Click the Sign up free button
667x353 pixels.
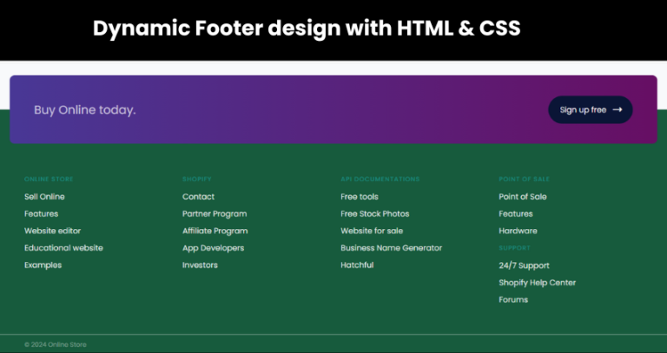(x=590, y=110)
